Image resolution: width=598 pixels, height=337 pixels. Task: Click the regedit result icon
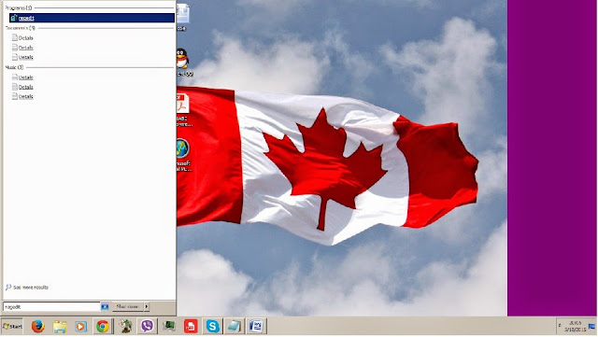(x=14, y=18)
